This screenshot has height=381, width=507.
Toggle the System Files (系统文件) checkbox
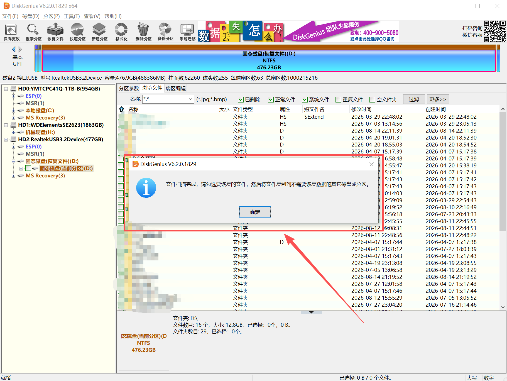pos(305,99)
